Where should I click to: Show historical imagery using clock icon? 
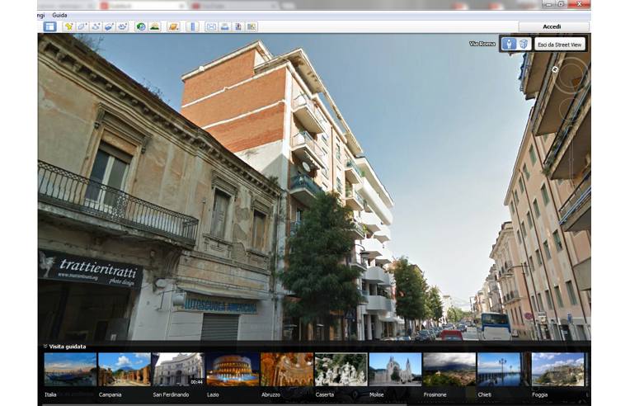(141, 26)
